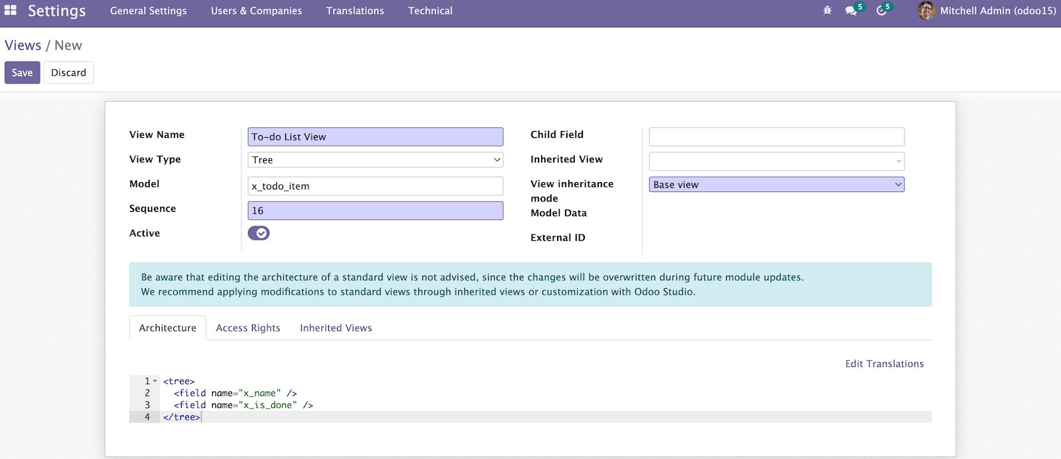Click Edit Translations link

885,364
